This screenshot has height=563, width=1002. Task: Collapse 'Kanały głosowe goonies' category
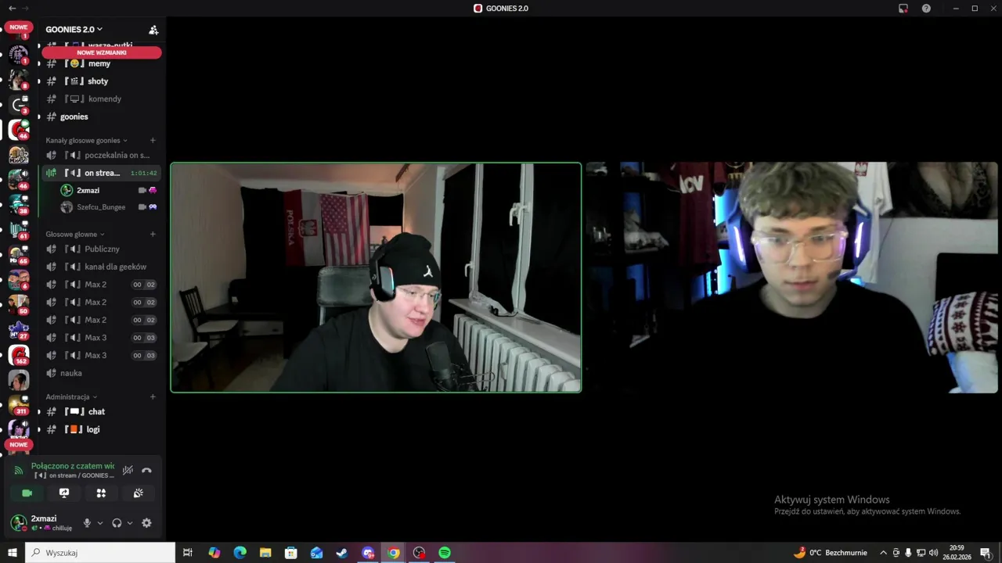click(86, 141)
